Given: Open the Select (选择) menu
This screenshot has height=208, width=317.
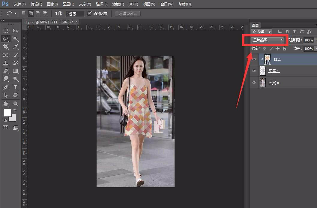Looking at the screenshot, I should pos(101,4).
